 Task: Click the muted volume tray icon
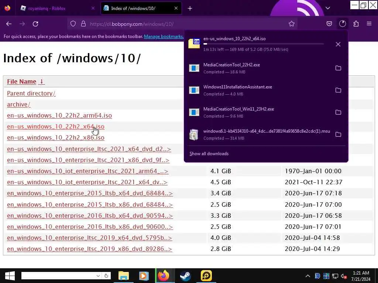(x=344, y=276)
